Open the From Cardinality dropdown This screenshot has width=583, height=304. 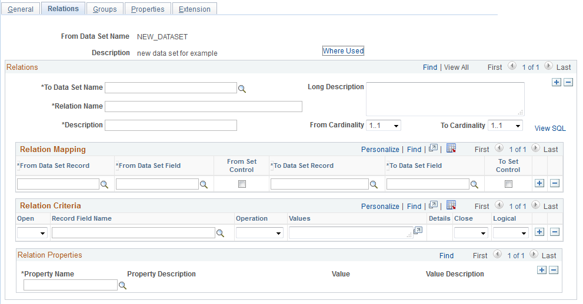point(384,126)
